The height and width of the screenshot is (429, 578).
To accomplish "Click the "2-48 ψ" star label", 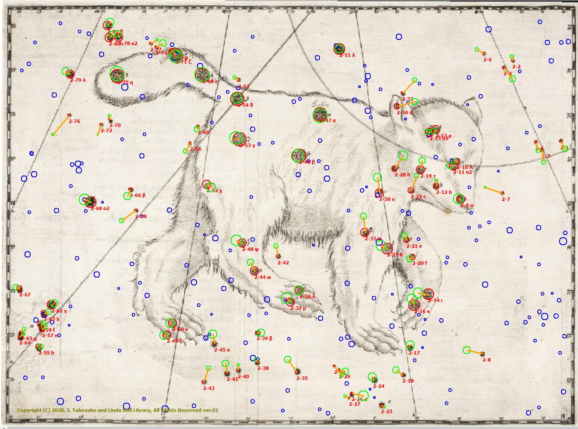I will (x=250, y=249).
